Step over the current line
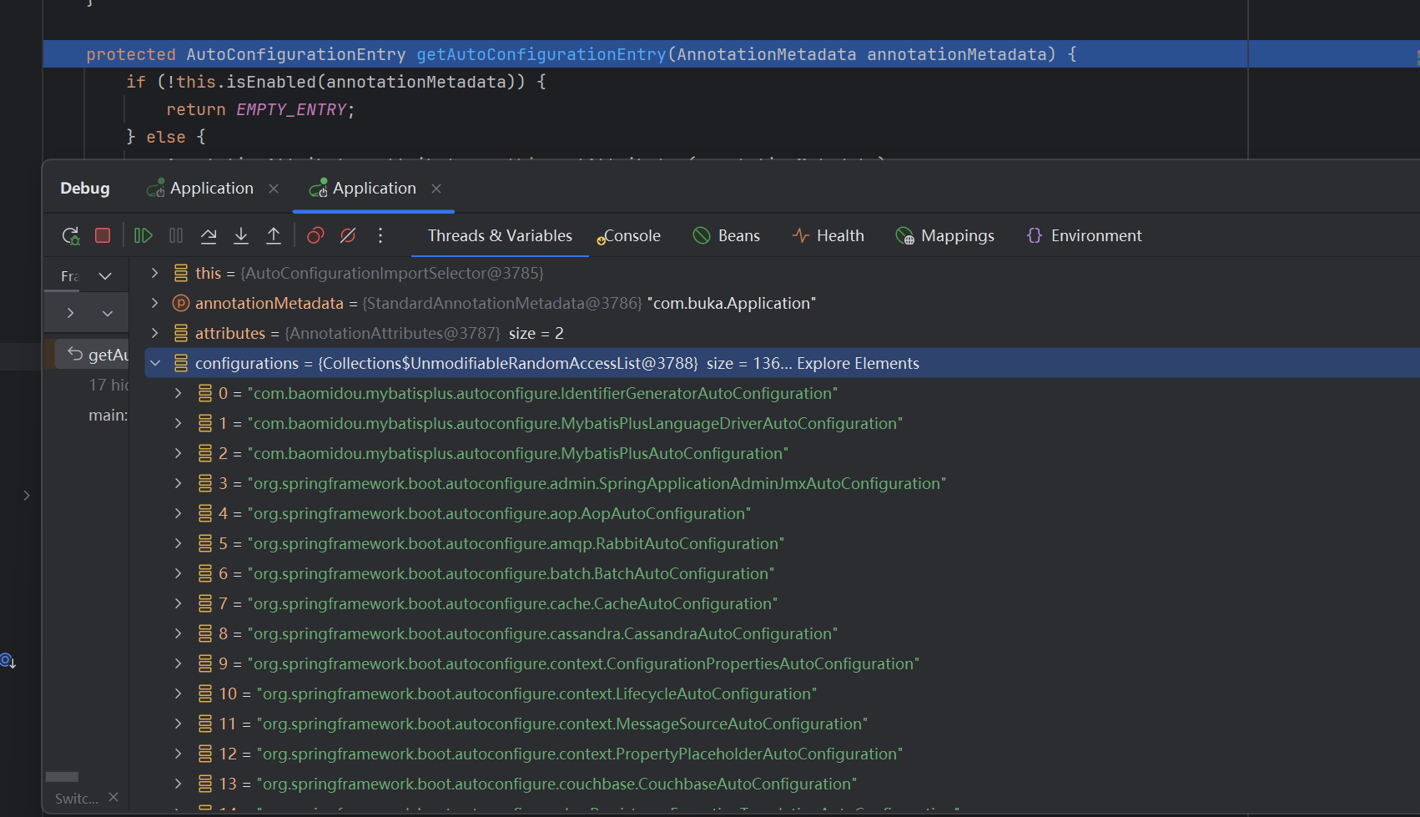1420x817 pixels. click(208, 235)
